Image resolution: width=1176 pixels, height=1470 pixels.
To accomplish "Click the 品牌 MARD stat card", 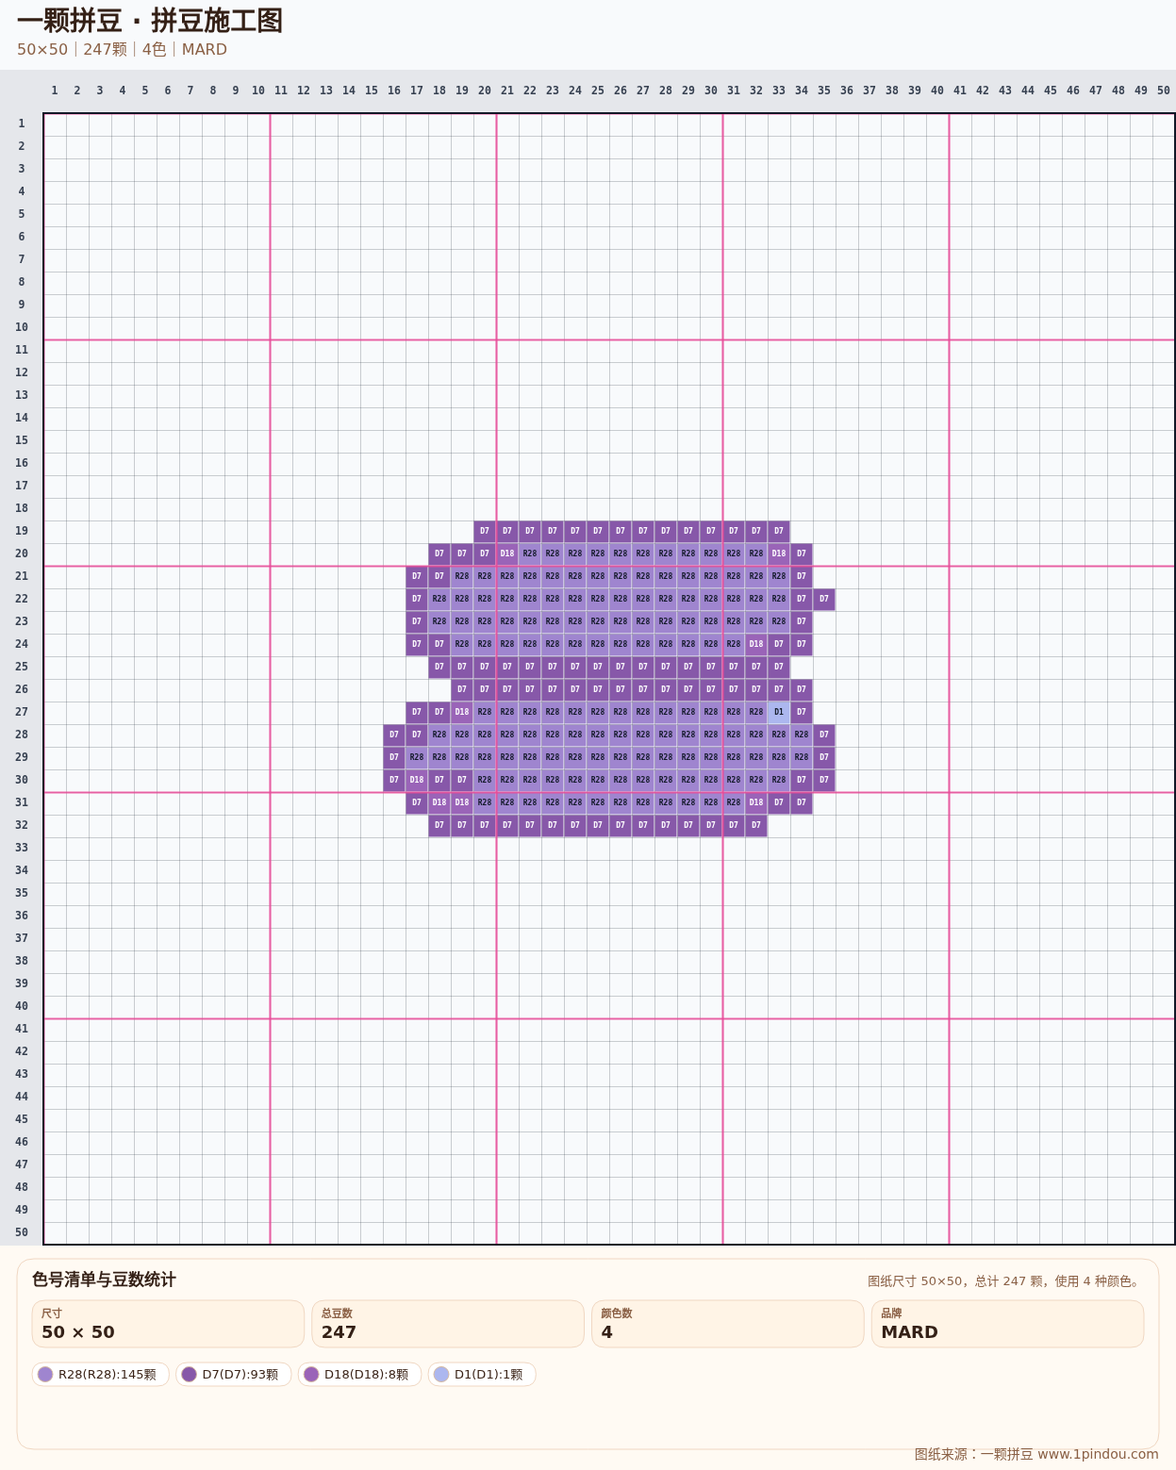I will coord(1007,1324).
